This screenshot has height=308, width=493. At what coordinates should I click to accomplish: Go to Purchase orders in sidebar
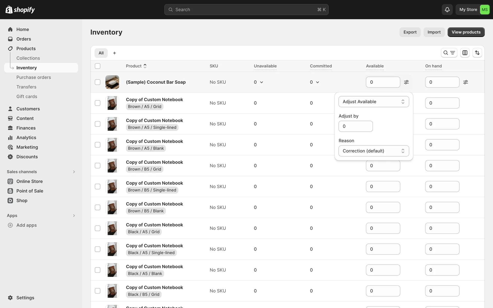(x=34, y=77)
